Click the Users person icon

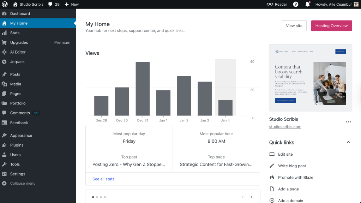4,155
